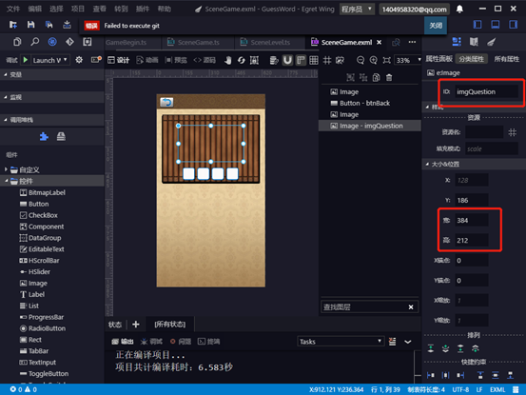Click UTF-8 encoding in status bar
This screenshot has height=395, width=526.
(460, 389)
